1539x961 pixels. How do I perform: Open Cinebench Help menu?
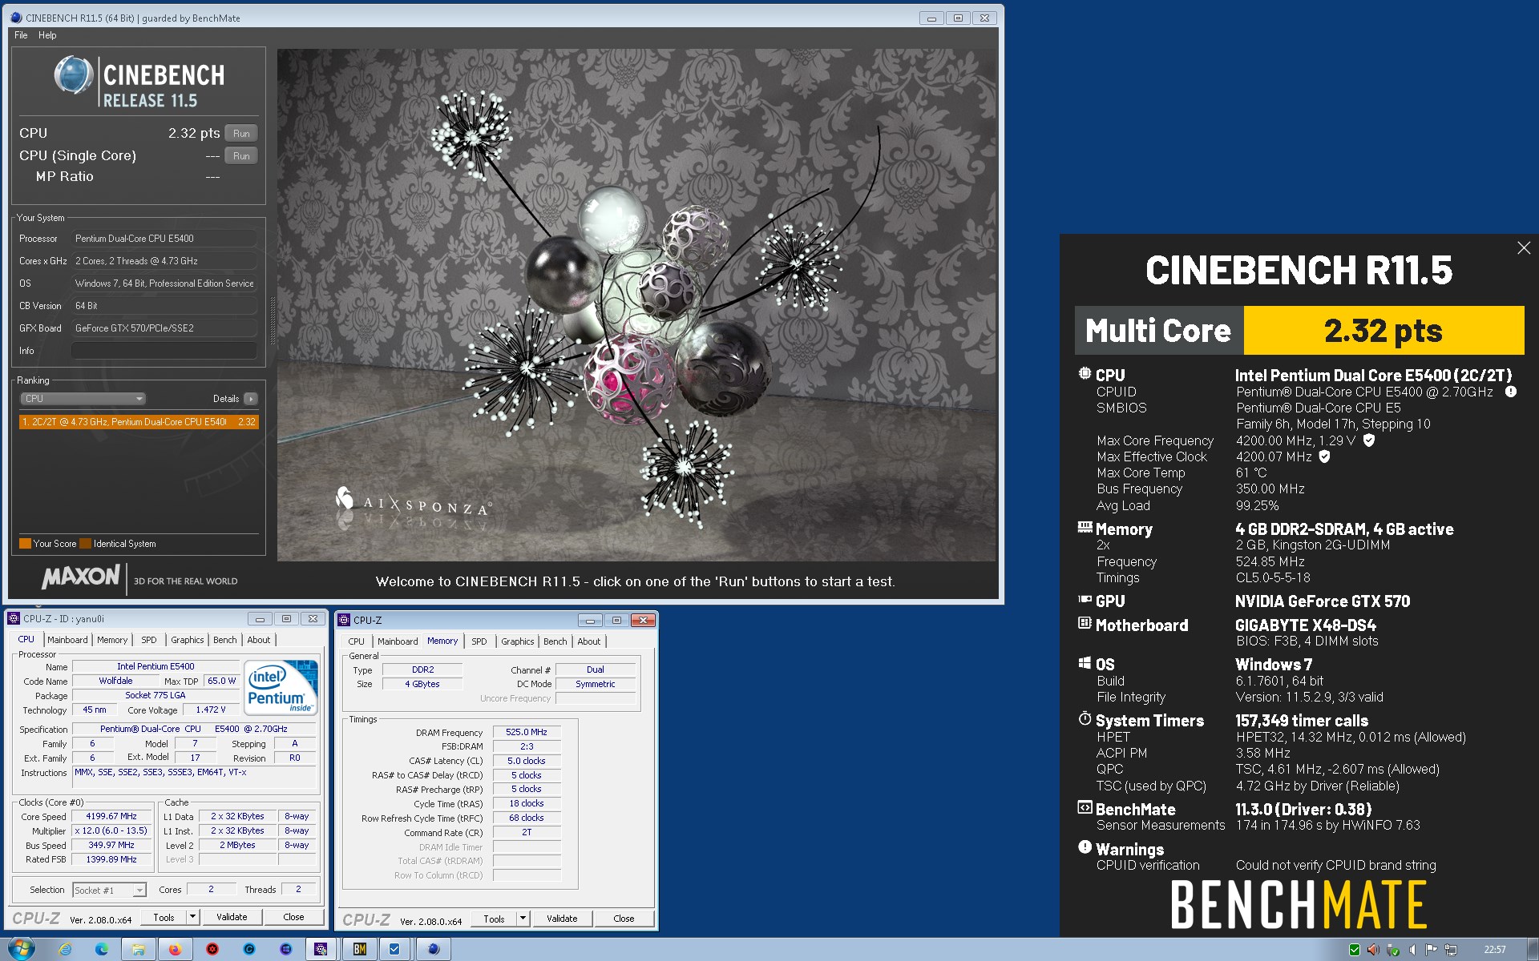(x=47, y=35)
